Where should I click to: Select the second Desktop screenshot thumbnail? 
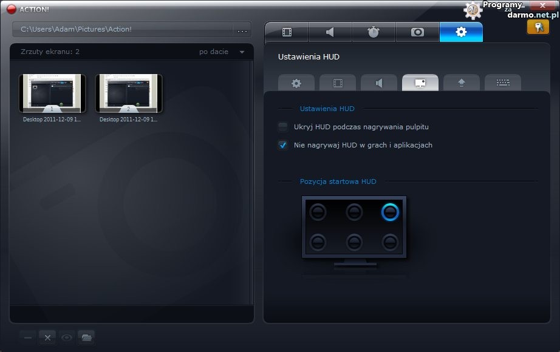point(129,94)
